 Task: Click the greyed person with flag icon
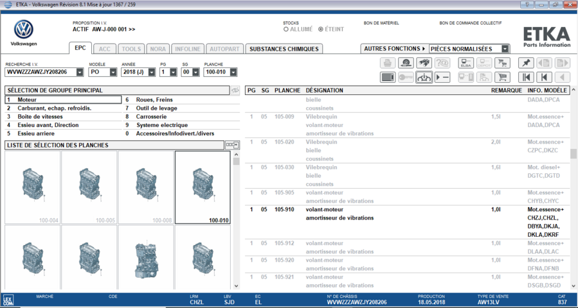(484, 77)
